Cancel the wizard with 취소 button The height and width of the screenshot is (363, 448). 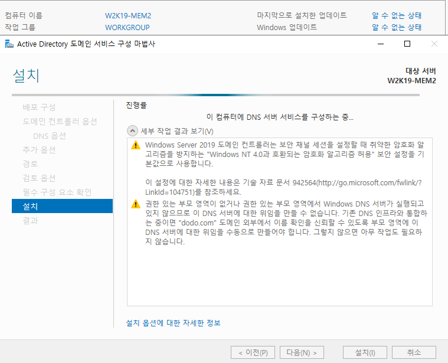tap(414, 352)
